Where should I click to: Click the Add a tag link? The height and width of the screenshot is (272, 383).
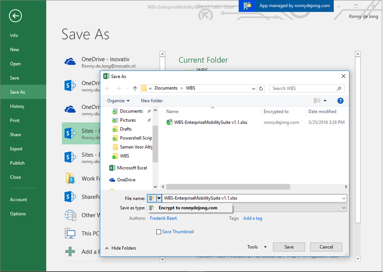click(x=252, y=218)
